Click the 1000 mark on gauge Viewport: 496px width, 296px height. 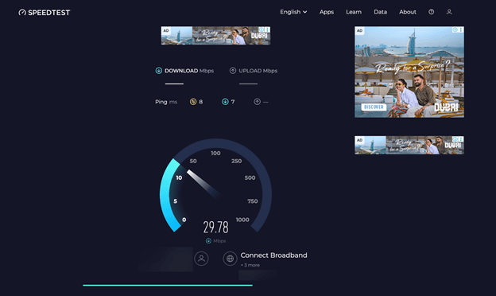tap(242, 220)
